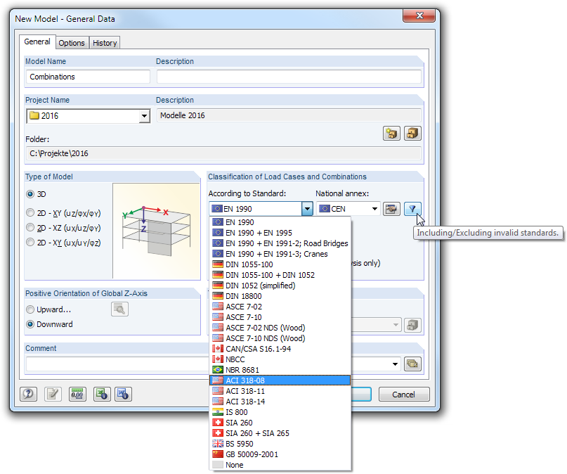
Task: Click the help question mark icon
Action: tap(28, 394)
